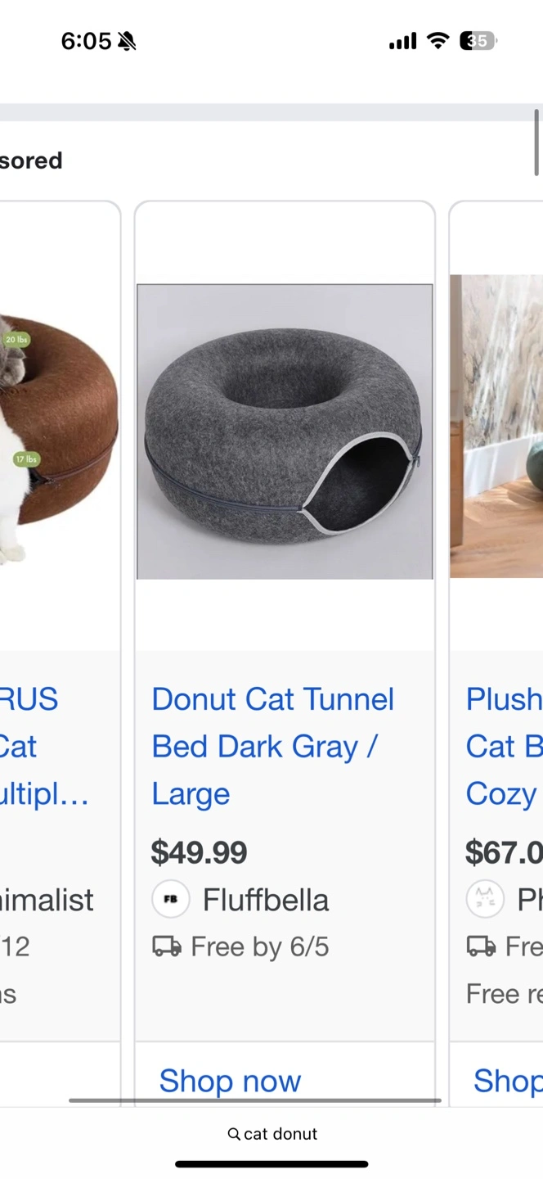Tap the battery indicator showing 35

coord(478,41)
